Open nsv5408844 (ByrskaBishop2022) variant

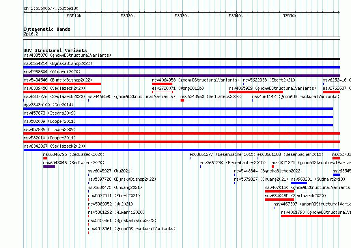(268, 171)
